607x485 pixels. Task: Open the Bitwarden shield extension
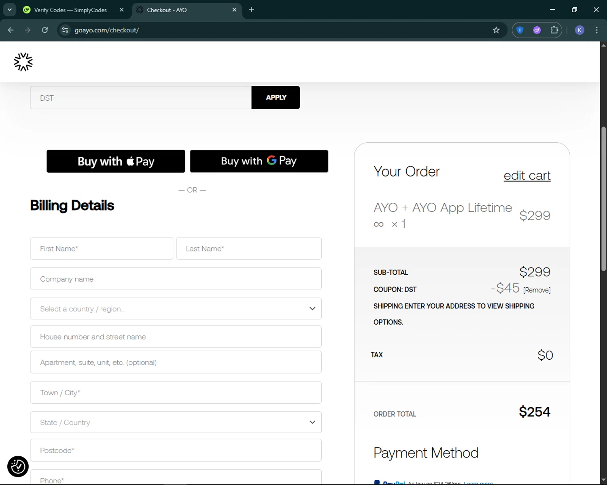click(x=520, y=30)
